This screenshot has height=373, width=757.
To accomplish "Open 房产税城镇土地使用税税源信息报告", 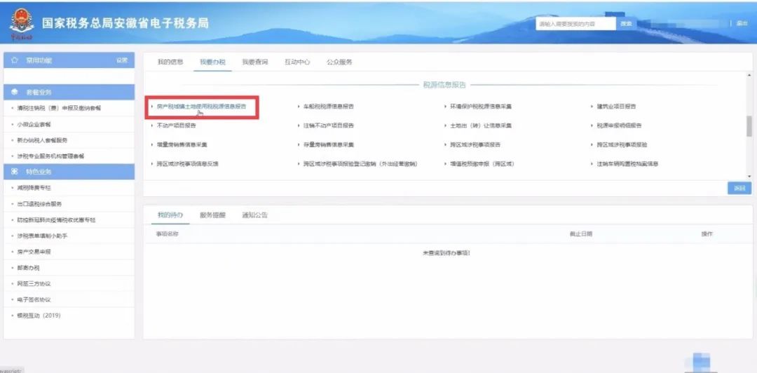I will [201, 107].
